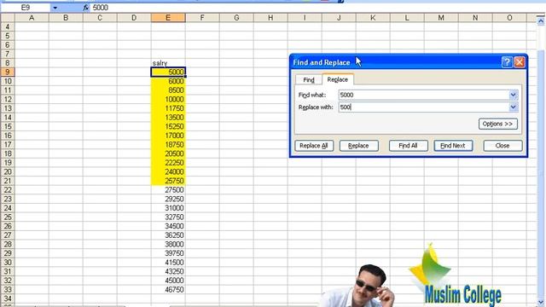Select column C header

100,18
